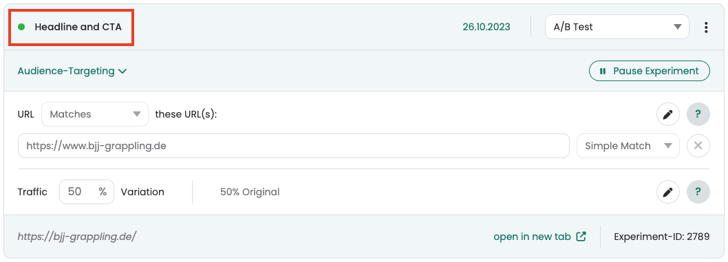The image size is (728, 262).
Task: Click the Headline and CTA experiment title
Action: (x=78, y=27)
